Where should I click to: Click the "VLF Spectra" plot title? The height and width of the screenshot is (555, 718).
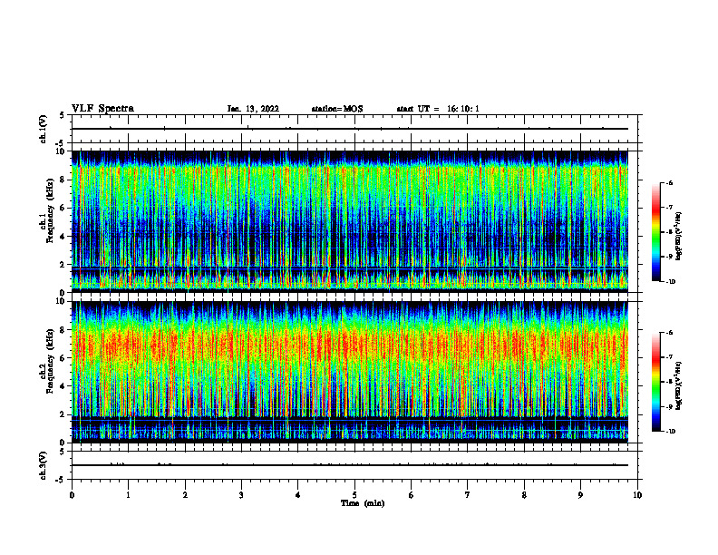click(102, 109)
